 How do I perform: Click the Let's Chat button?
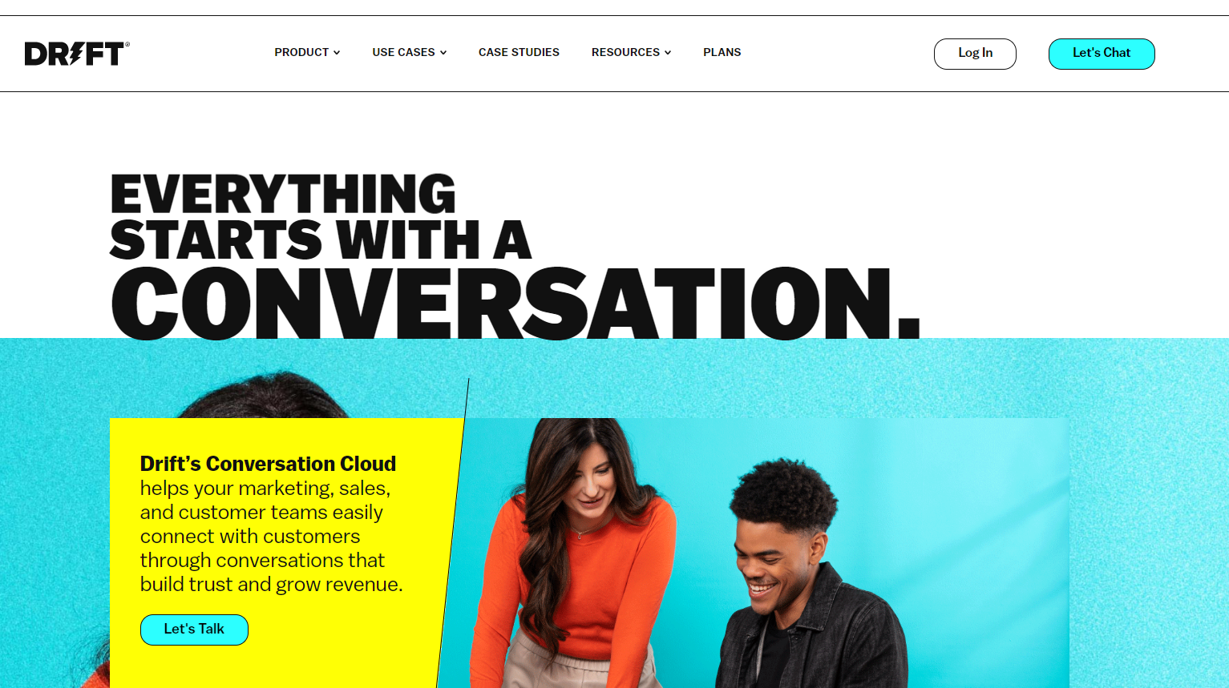tap(1102, 54)
